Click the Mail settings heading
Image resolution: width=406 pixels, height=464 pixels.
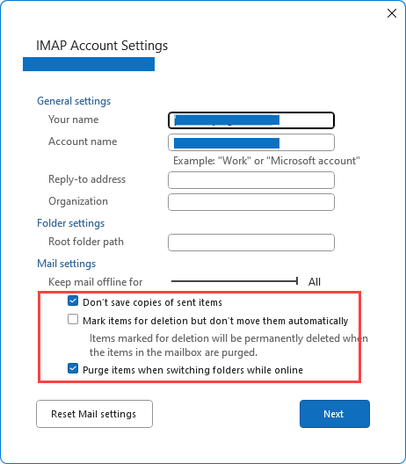pos(66,264)
